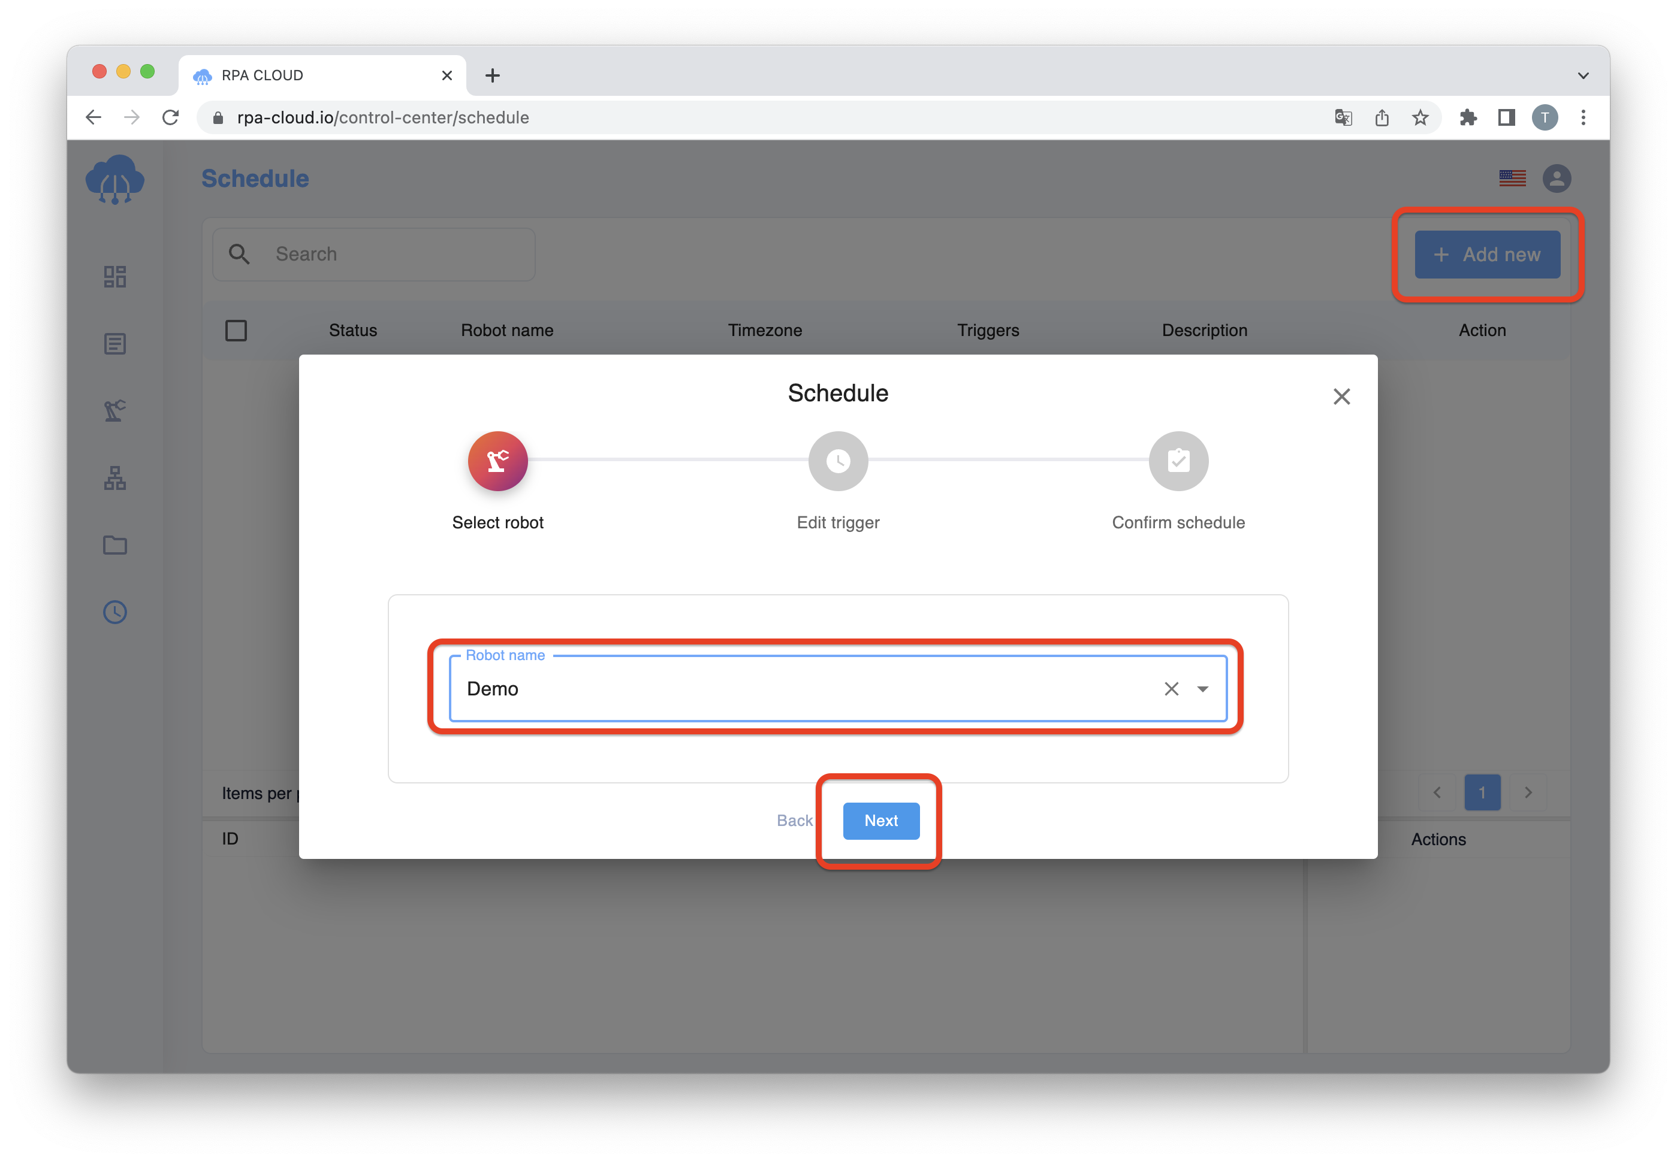Click the next page navigation arrow
Screen dimensions: 1677x1162
[x=1528, y=792]
